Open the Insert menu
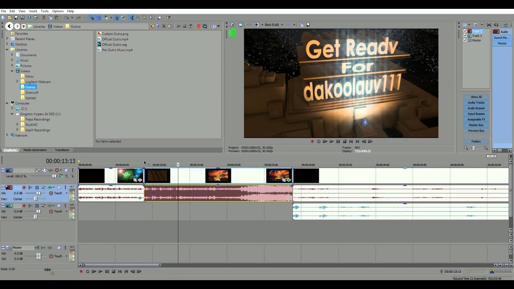 (x=33, y=11)
